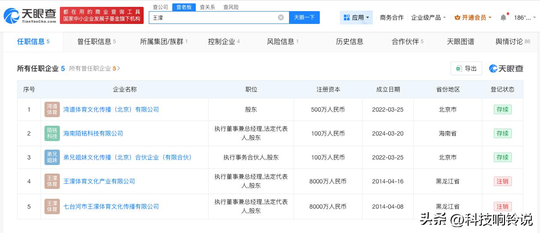
Task: Open the 应用 apps dropdown
Action: coord(356,18)
